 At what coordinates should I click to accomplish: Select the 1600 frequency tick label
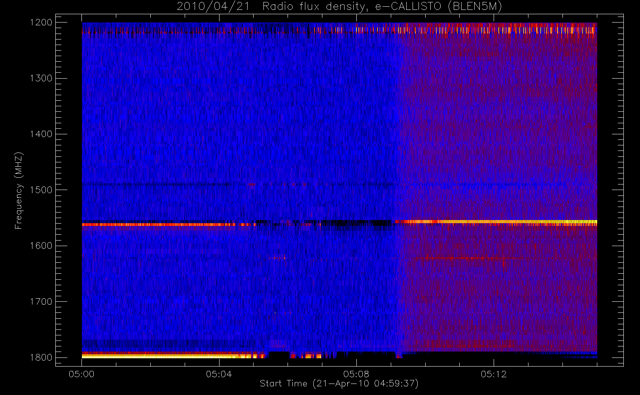point(41,246)
